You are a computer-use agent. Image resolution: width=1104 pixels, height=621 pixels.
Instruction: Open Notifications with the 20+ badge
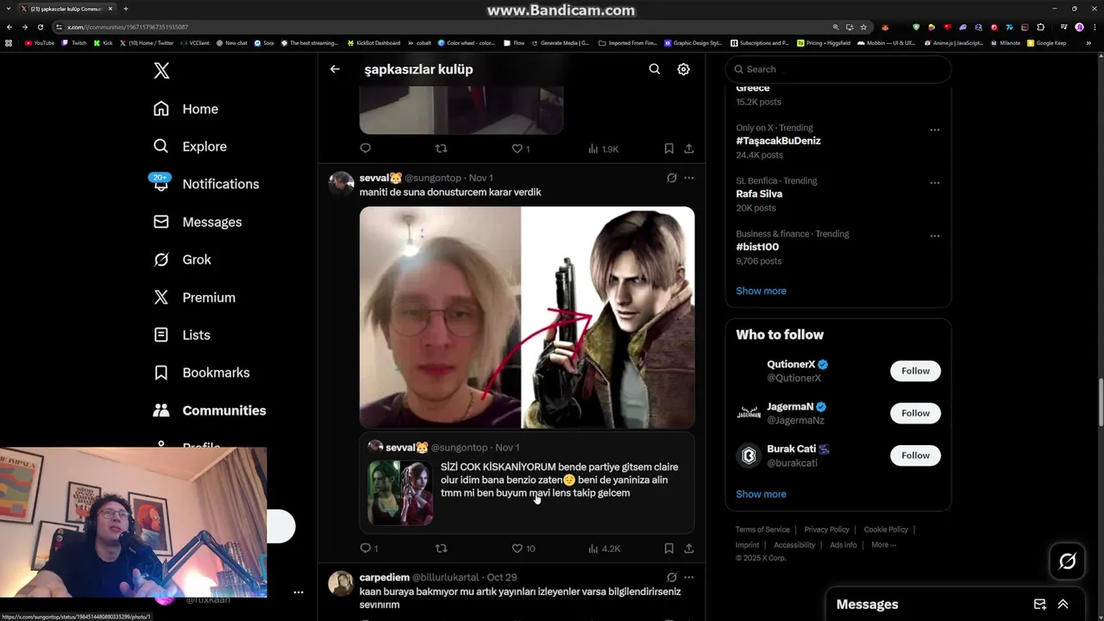click(x=205, y=184)
